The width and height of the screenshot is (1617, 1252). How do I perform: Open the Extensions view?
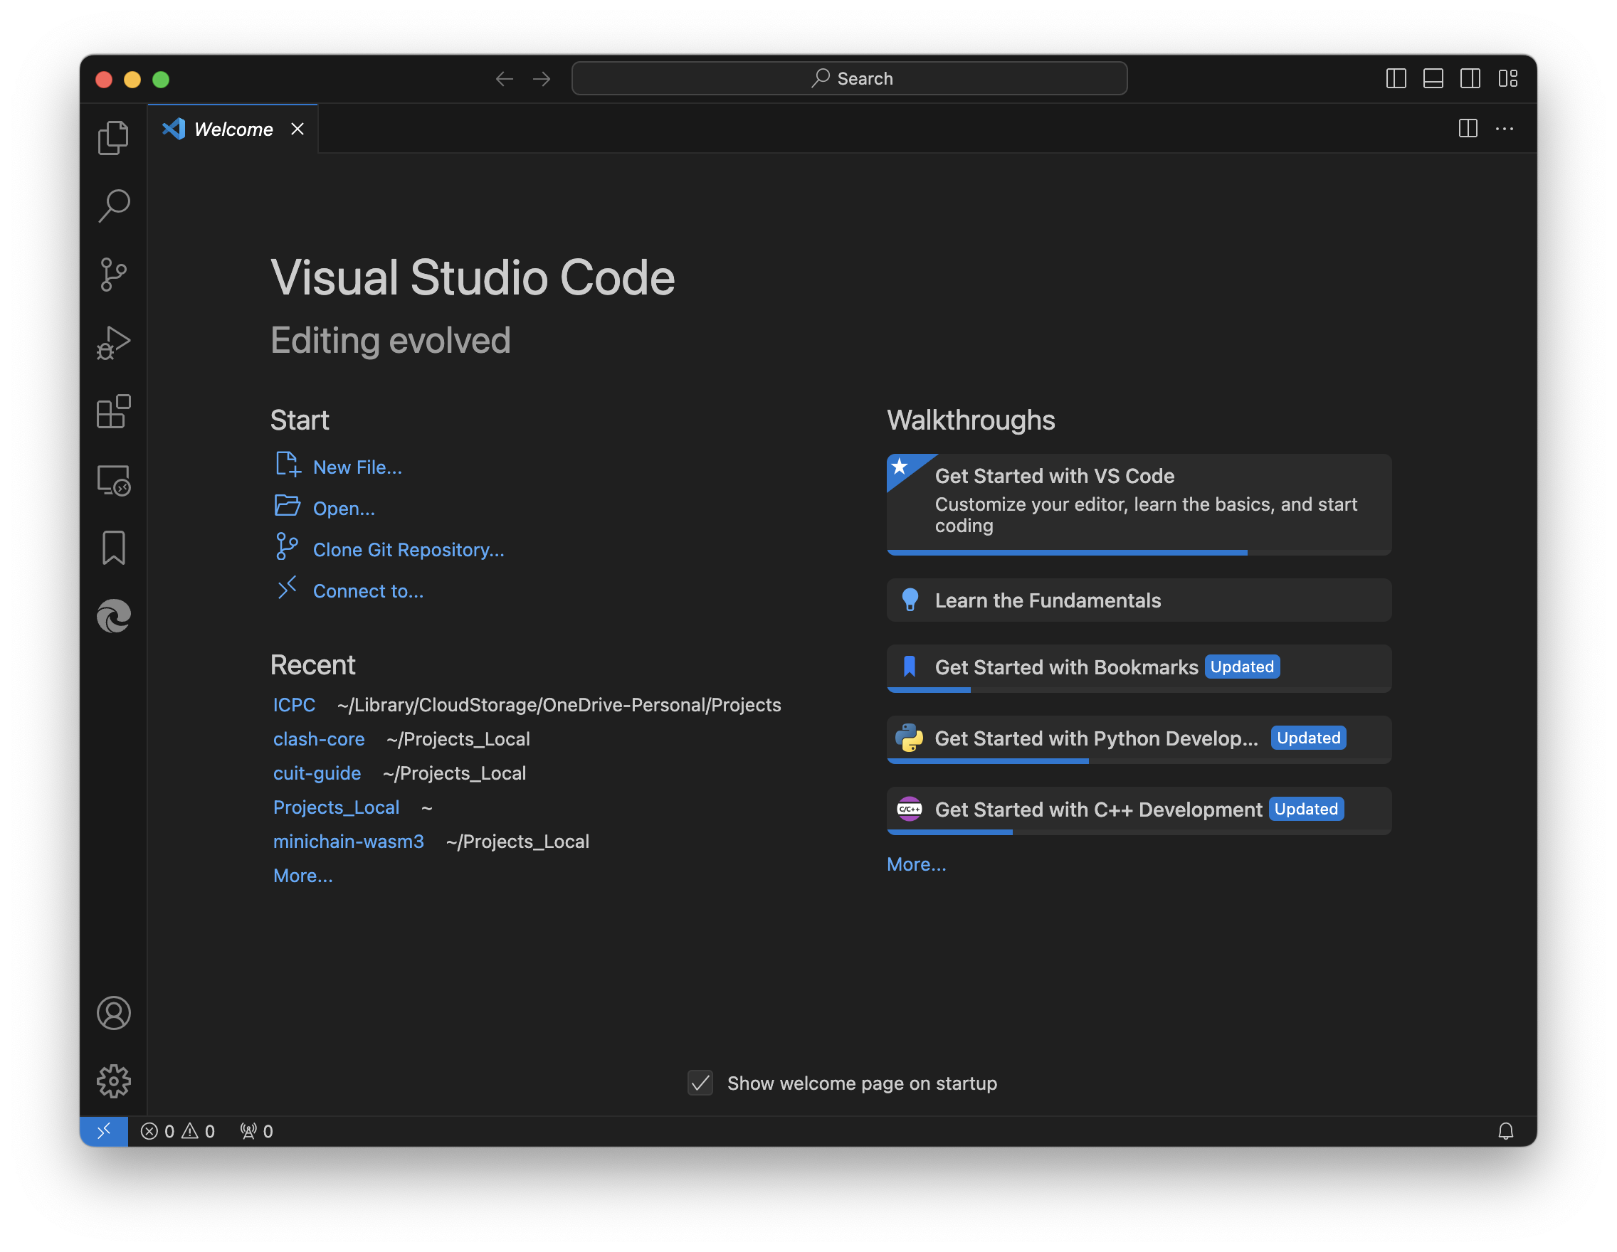click(113, 411)
